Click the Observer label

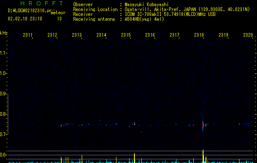[83, 4]
